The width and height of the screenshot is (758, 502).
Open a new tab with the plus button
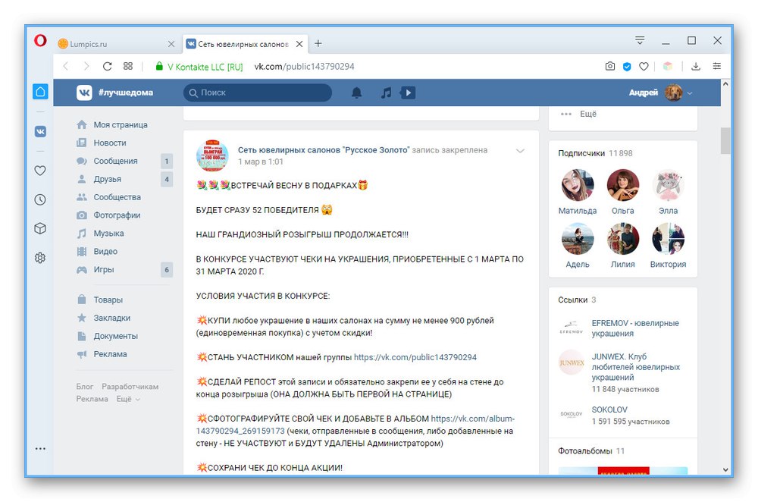[x=318, y=43]
